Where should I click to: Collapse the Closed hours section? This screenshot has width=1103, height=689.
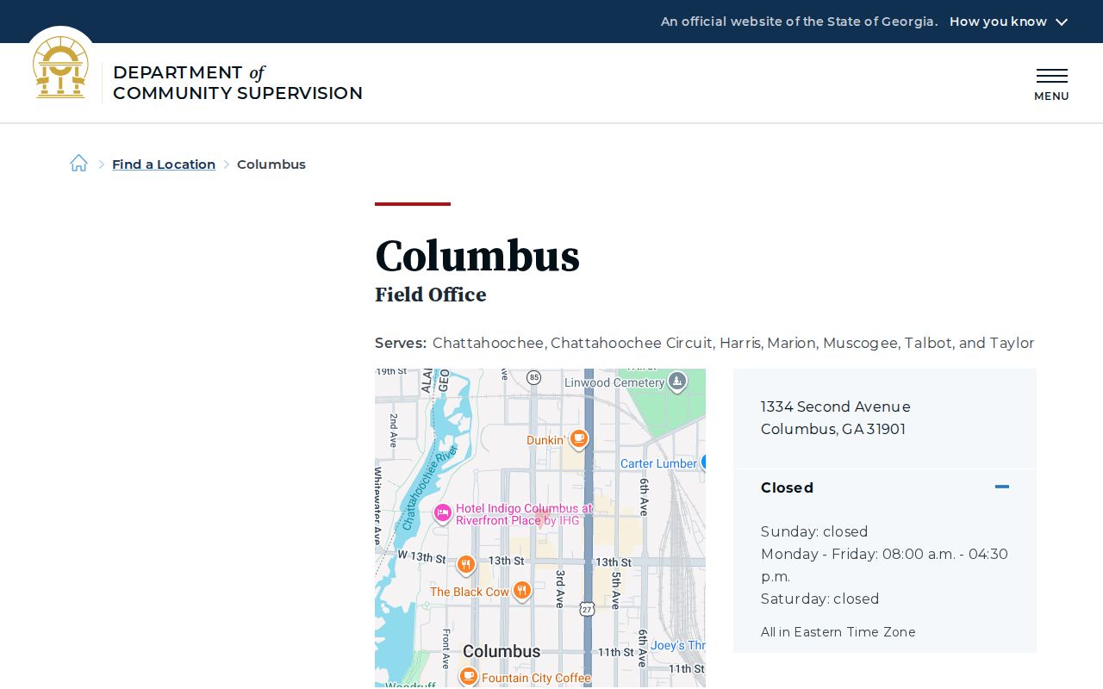[x=885, y=487]
